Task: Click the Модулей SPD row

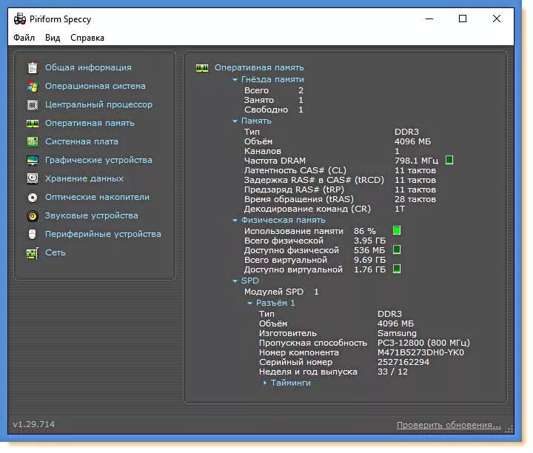Action: click(x=281, y=292)
